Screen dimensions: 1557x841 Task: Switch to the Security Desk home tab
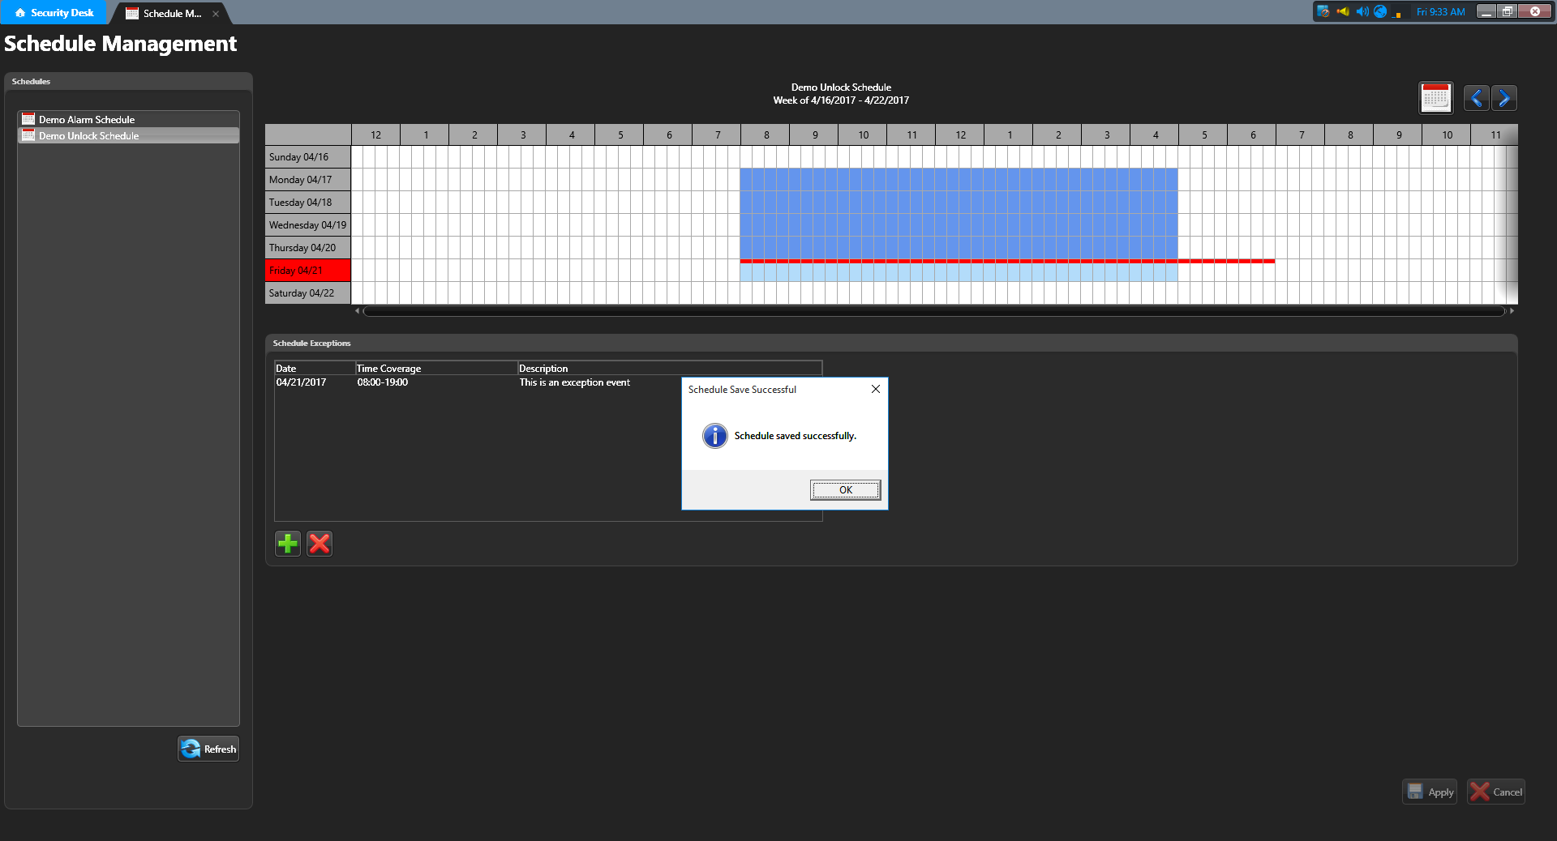[54, 12]
